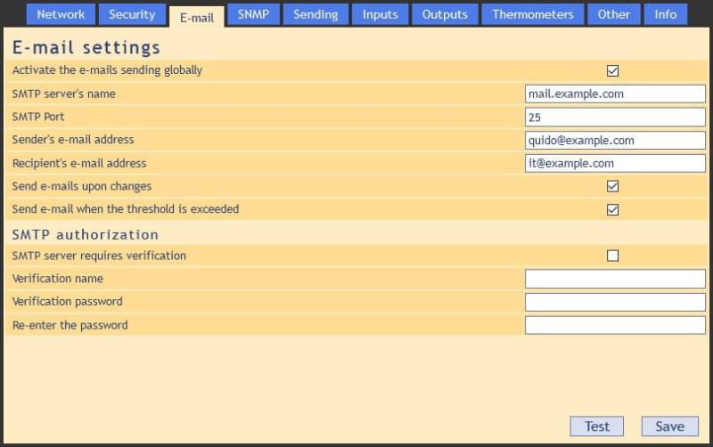This screenshot has width=713, height=447.
Task: Go to the SNMP tab
Action: coord(253,14)
